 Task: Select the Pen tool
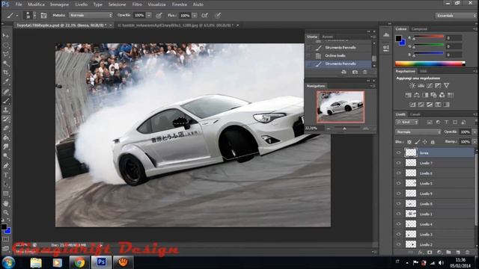pos(6,166)
